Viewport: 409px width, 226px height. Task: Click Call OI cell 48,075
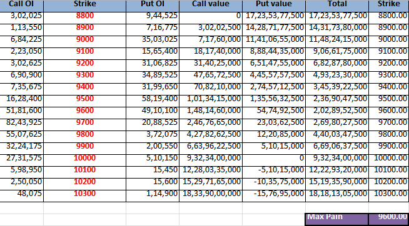(22, 194)
